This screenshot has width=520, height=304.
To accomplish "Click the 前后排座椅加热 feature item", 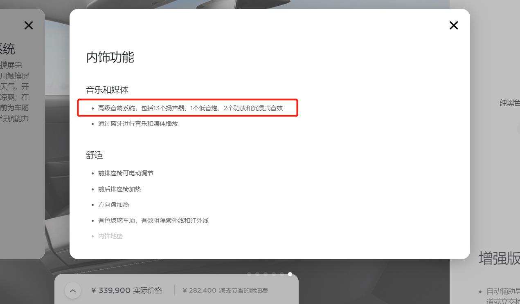I will click(120, 189).
